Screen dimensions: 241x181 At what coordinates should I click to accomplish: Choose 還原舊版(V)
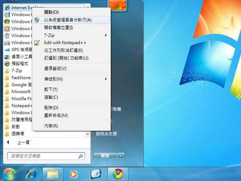coord(71,68)
